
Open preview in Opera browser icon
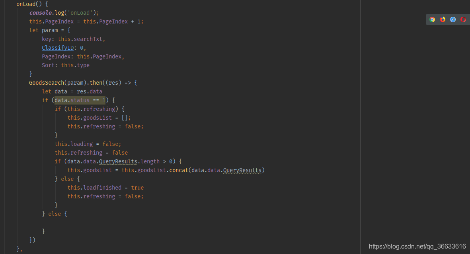[463, 19]
